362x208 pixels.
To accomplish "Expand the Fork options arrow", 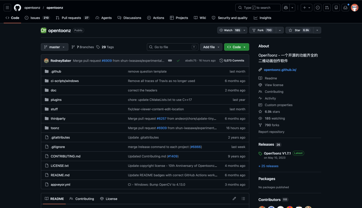I will pyautogui.click(x=280, y=30).
